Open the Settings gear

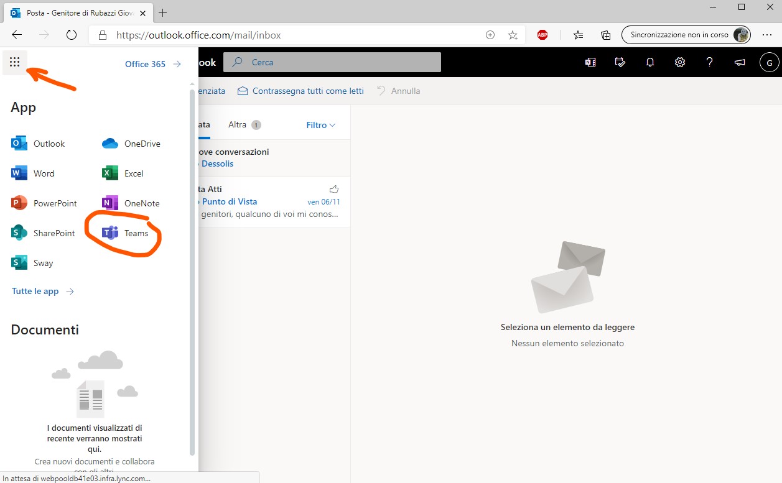[x=680, y=62]
